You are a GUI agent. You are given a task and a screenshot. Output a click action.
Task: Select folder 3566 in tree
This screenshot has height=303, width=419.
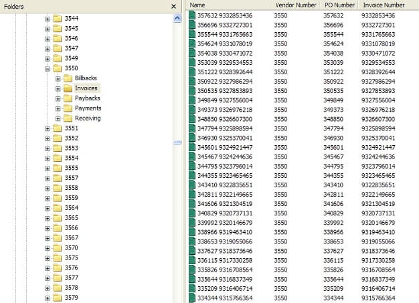tap(72, 227)
